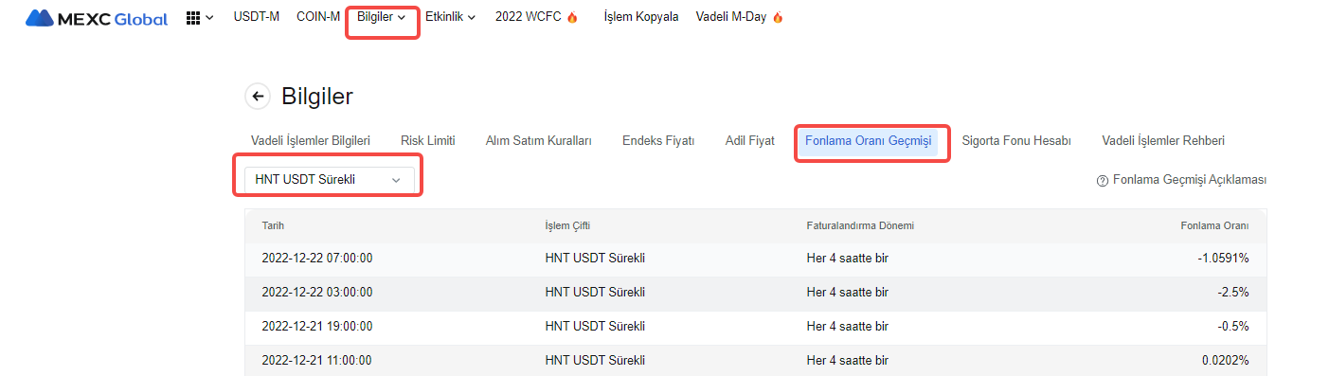
Task: Open the apps grid menu icon
Action: 193,17
